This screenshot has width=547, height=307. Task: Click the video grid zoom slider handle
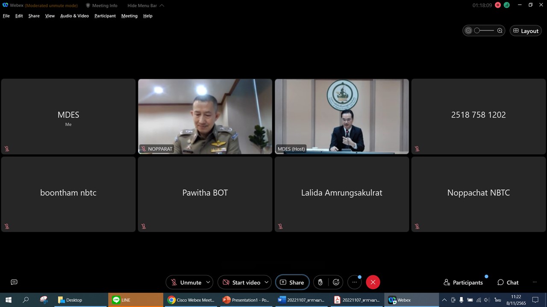pyautogui.click(x=477, y=31)
